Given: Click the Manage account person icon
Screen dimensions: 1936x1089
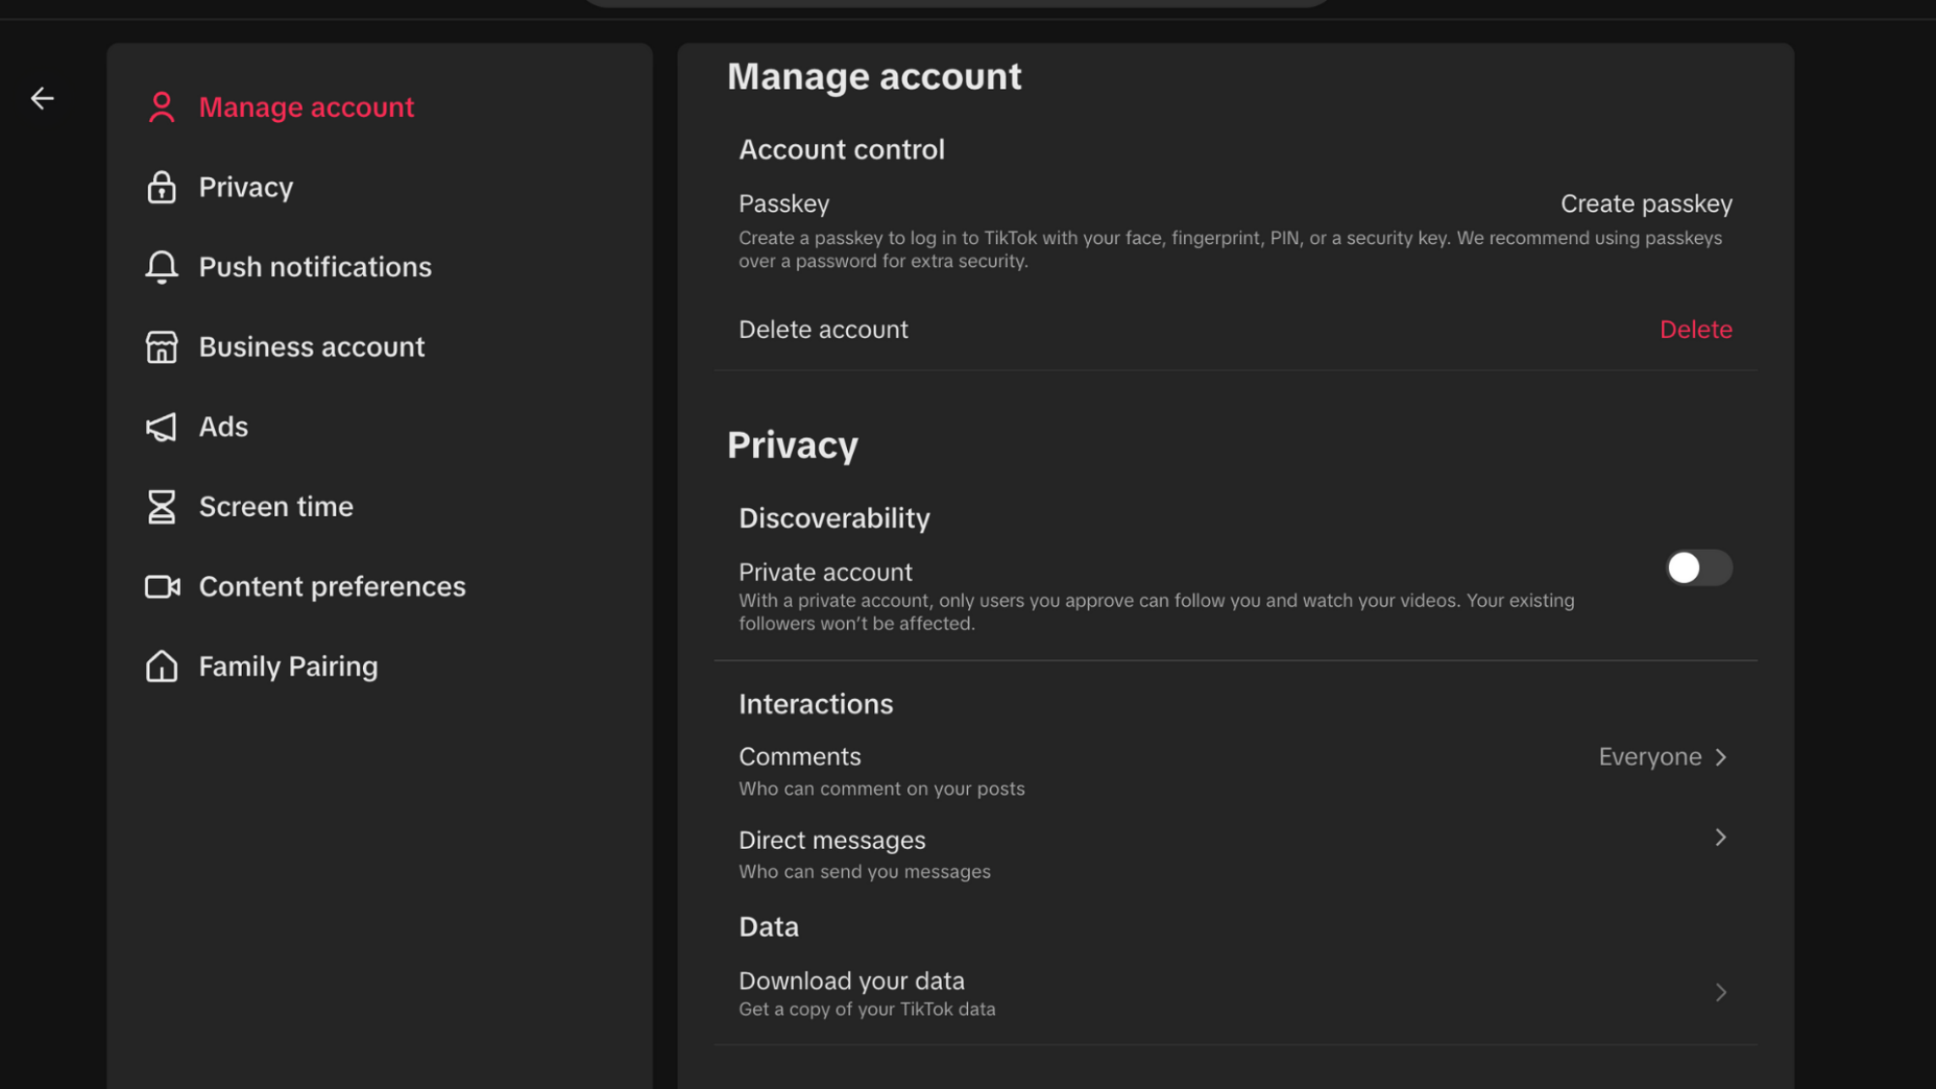Looking at the screenshot, I should click(162, 107).
